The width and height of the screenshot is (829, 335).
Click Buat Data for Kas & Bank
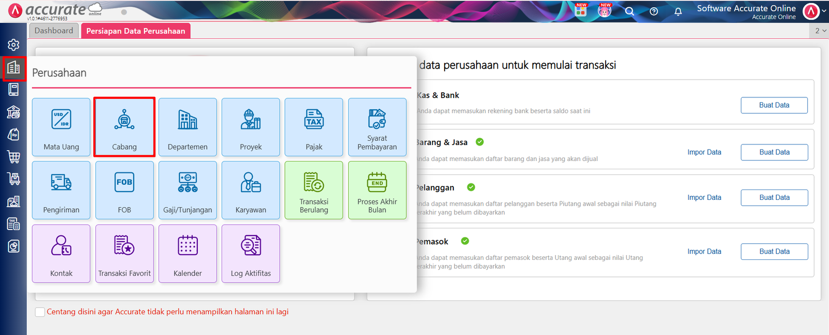pyautogui.click(x=774, y=105)
